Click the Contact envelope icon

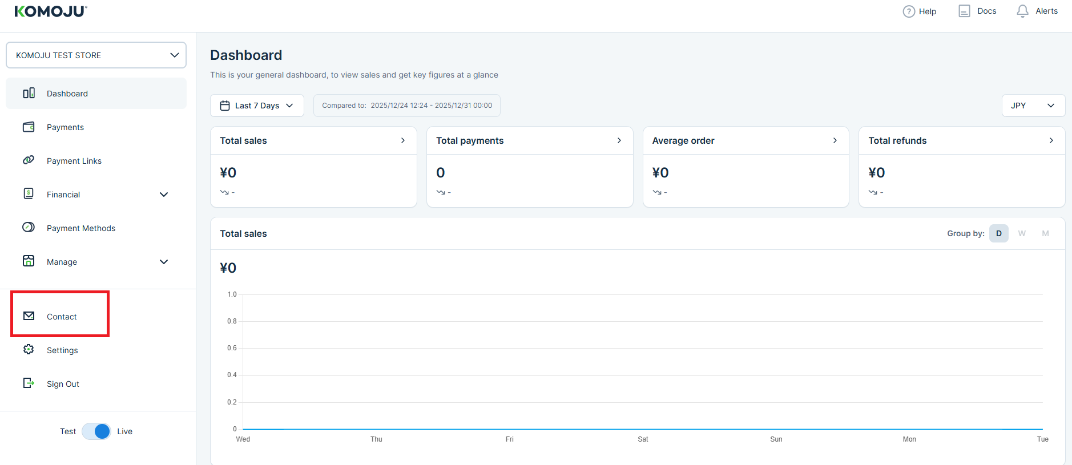29,316
